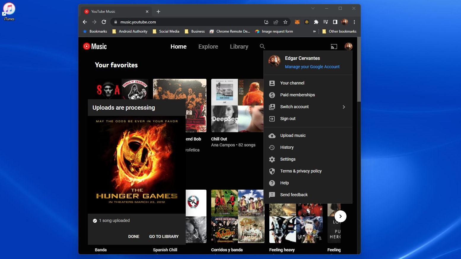This screenshot has height=259, width=461.
Task: Expand the Switch account submenu
Action: point(344,107)
